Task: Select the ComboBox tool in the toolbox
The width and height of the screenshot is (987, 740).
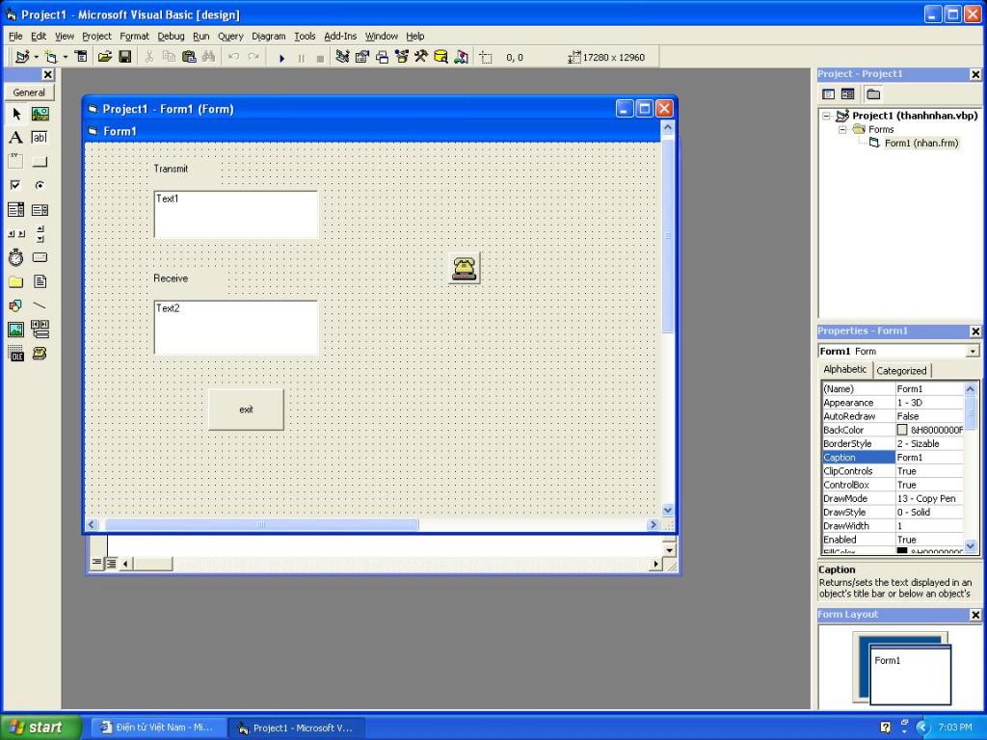Action: coord(16,209)
